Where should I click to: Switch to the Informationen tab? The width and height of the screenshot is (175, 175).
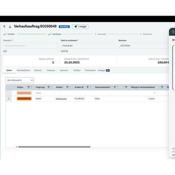[x=23, y=70]
